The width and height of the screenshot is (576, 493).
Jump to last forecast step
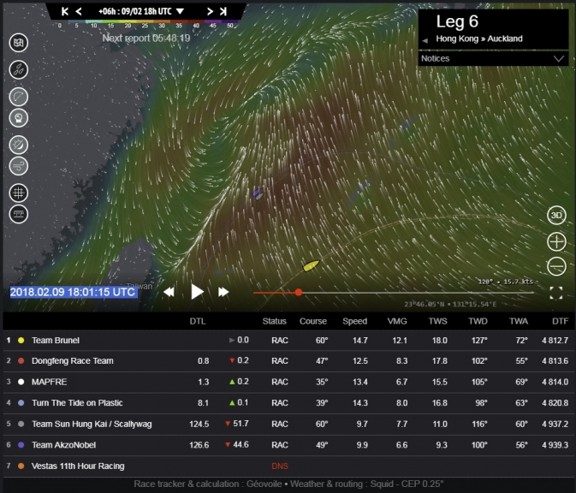(x=223, y=11)
